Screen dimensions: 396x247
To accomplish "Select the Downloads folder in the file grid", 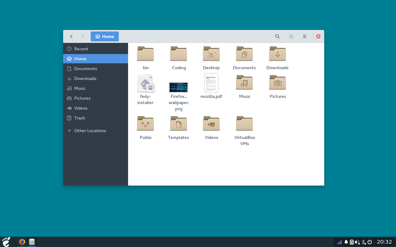I will 278,54.
